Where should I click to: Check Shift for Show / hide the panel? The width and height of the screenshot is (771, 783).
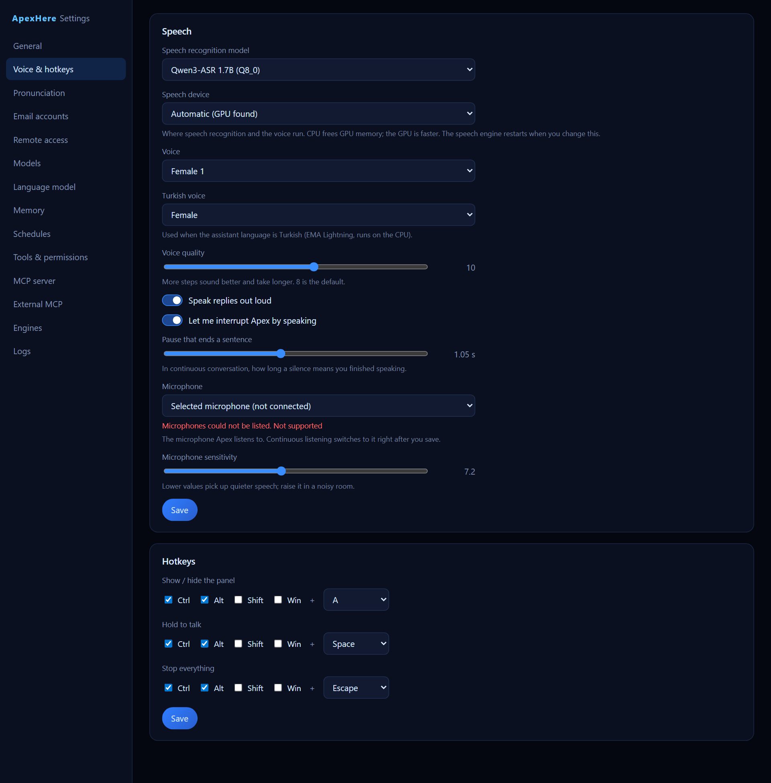coord(238,599)
